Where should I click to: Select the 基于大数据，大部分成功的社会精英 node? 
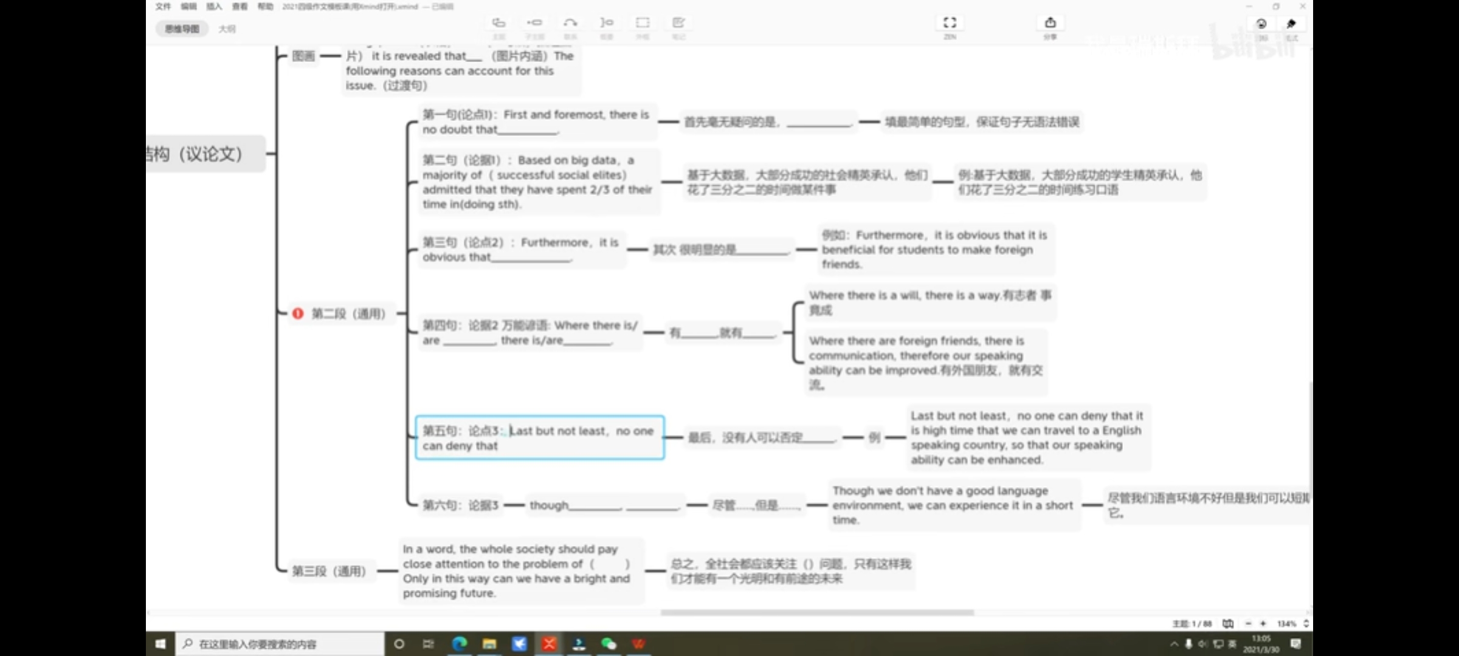(807, 182)
